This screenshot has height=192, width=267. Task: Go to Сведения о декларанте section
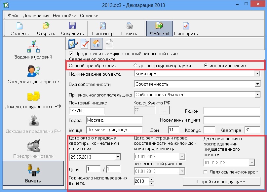(33, 75)
